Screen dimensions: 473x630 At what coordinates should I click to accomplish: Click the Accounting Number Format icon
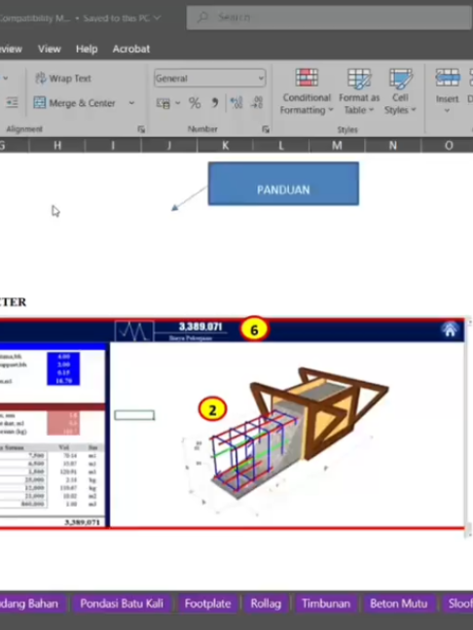pyautogui.click(x=164, y=103)
